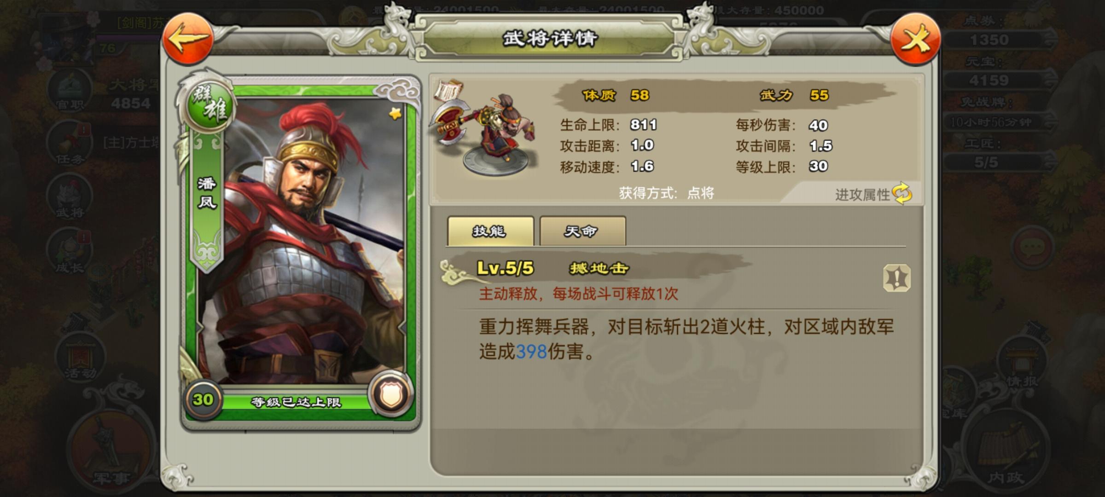The height and width of the screenshot is (497, 1105).
Task: Tap the level 30 badge
Action: 203,399
